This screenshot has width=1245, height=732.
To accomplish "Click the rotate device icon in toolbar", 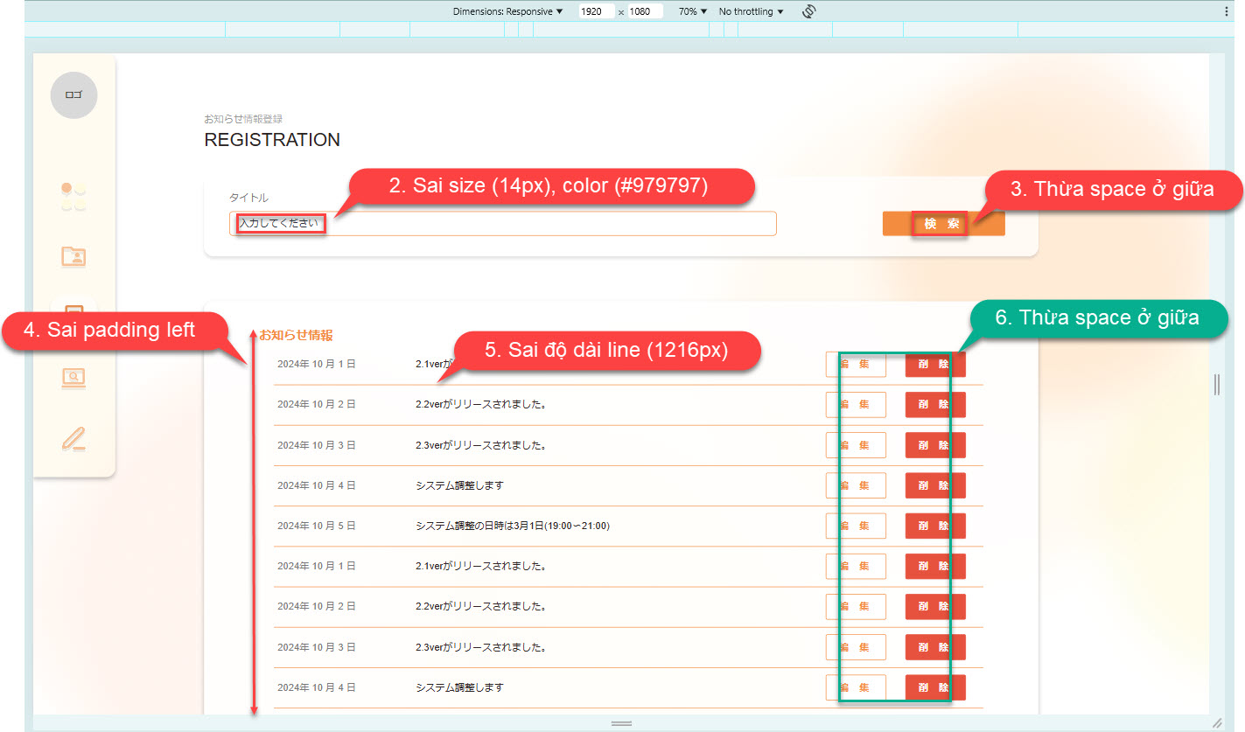I will [809, 11].
